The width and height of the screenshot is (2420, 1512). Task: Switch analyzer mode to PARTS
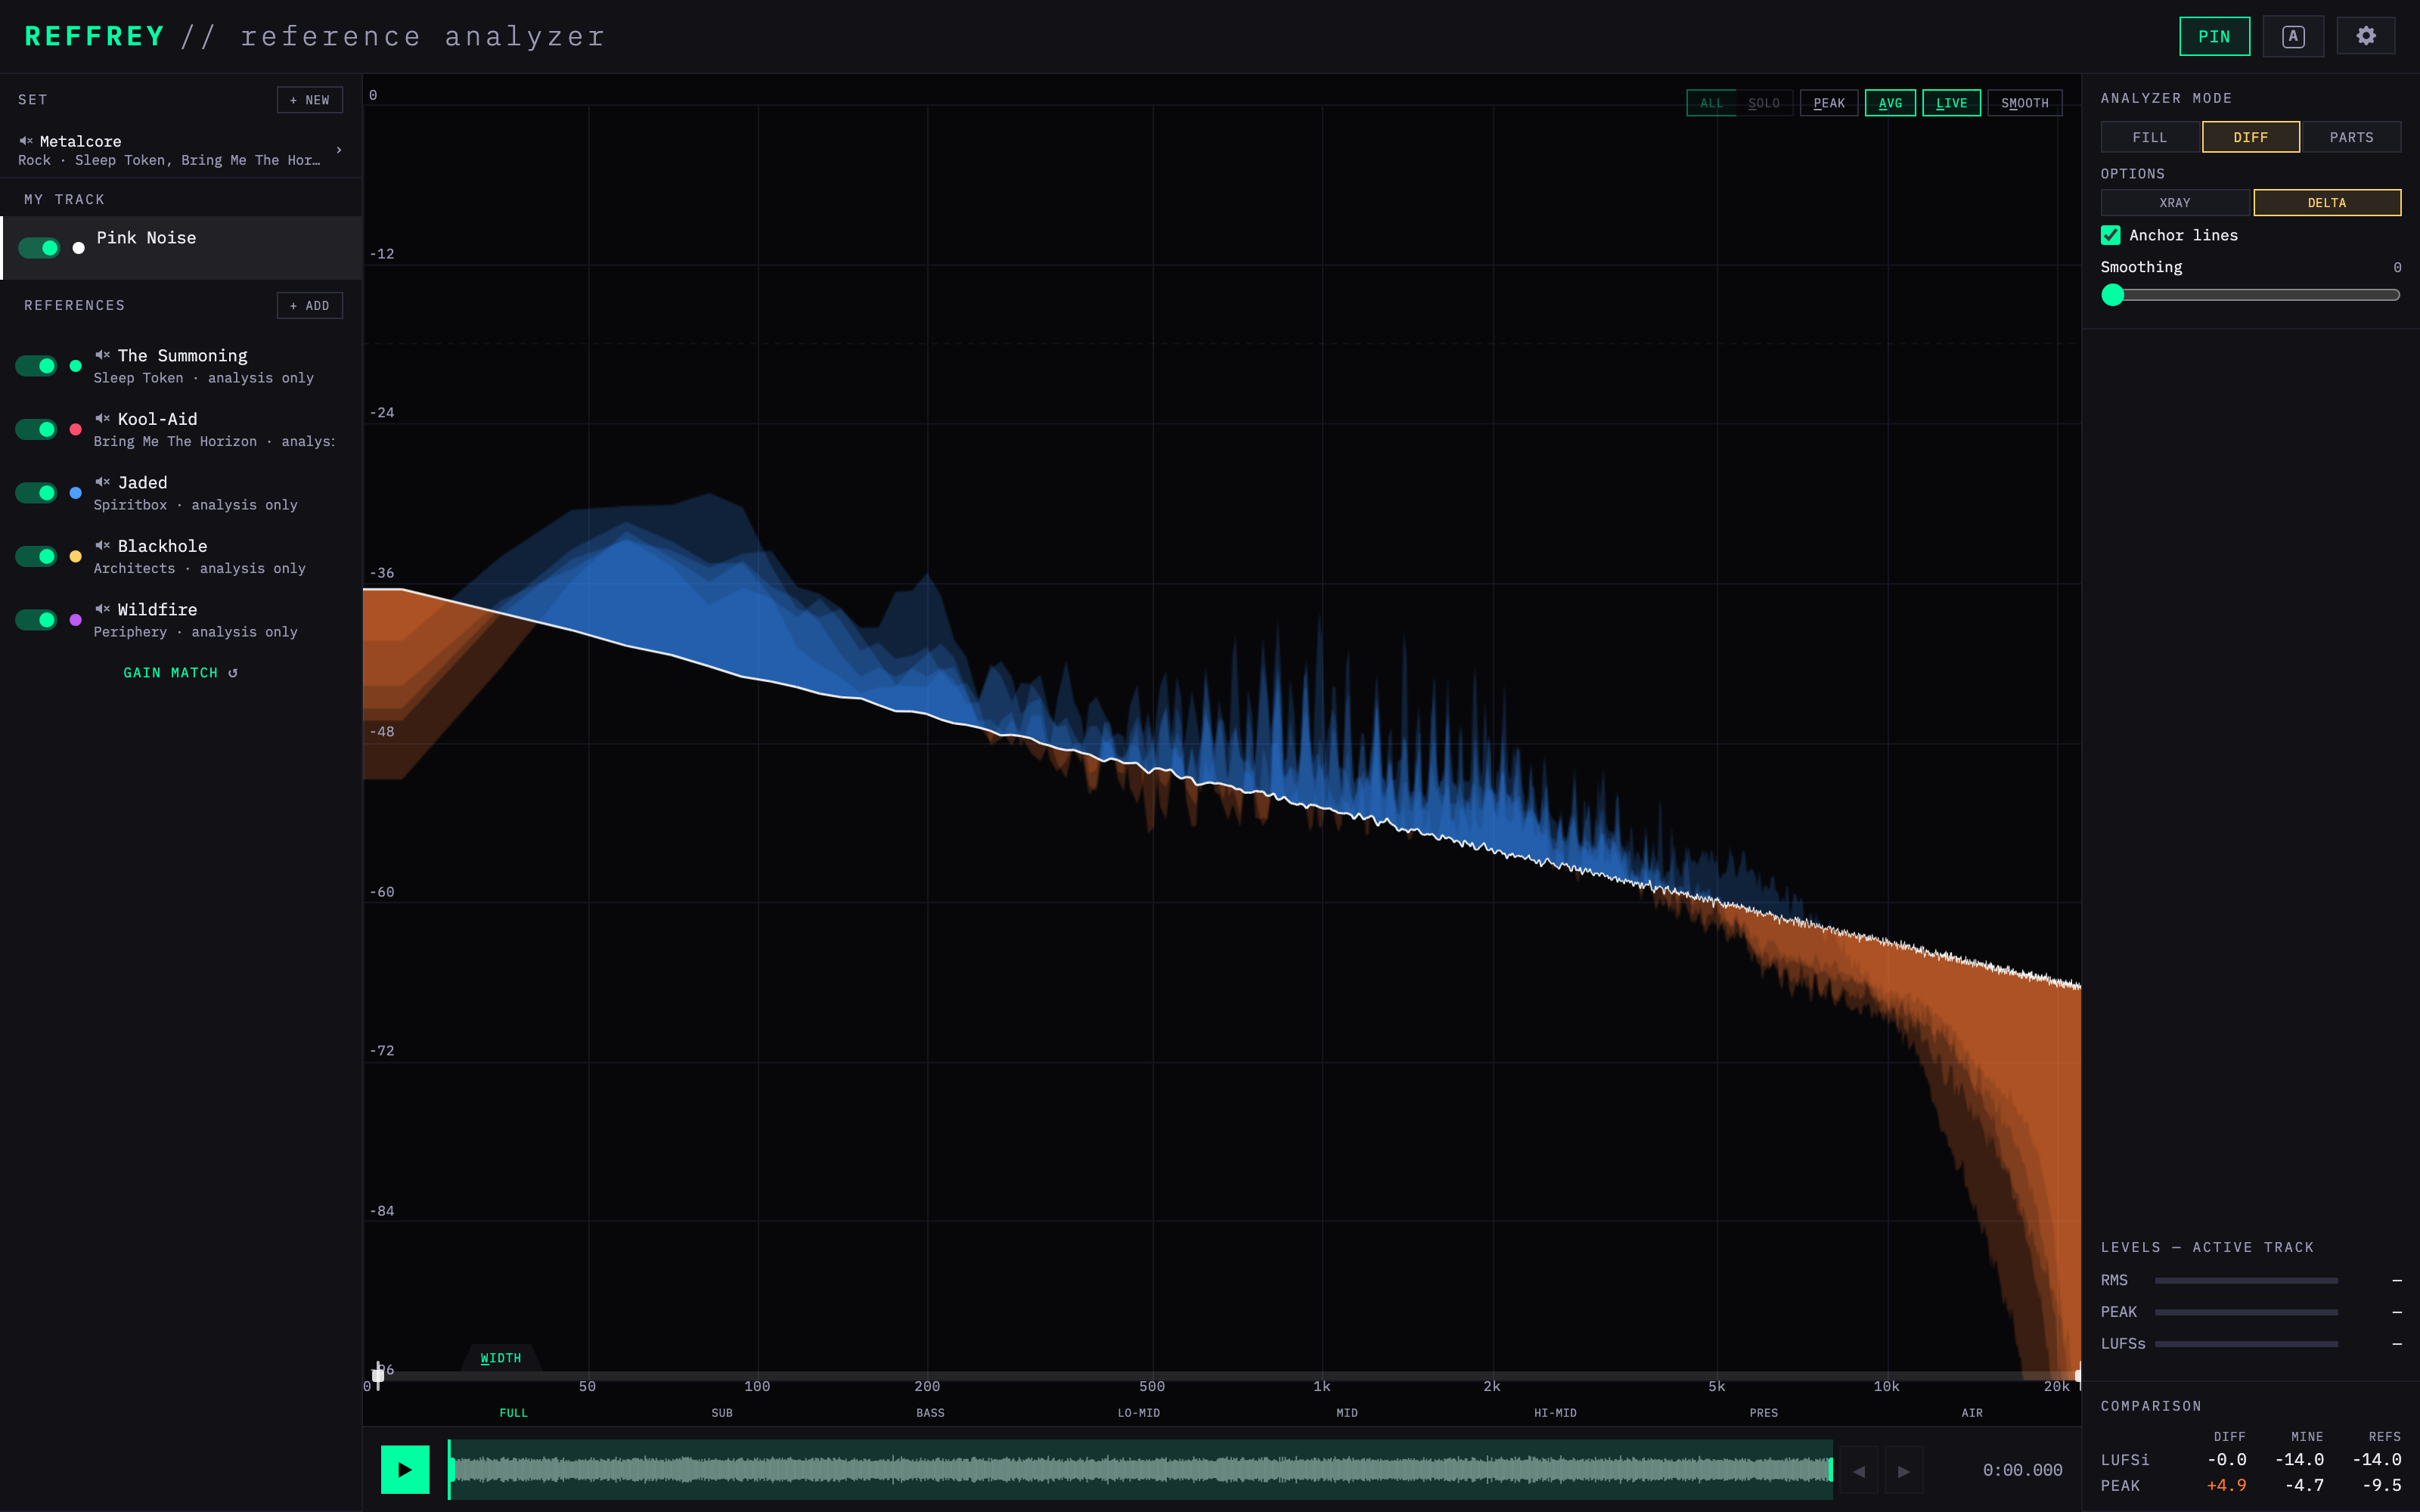(x=2351, y=137)
